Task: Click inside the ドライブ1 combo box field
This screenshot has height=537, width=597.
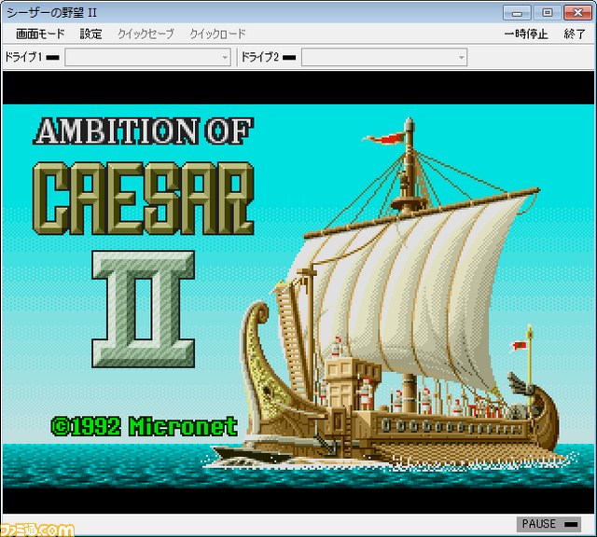Action: (147, 58)
